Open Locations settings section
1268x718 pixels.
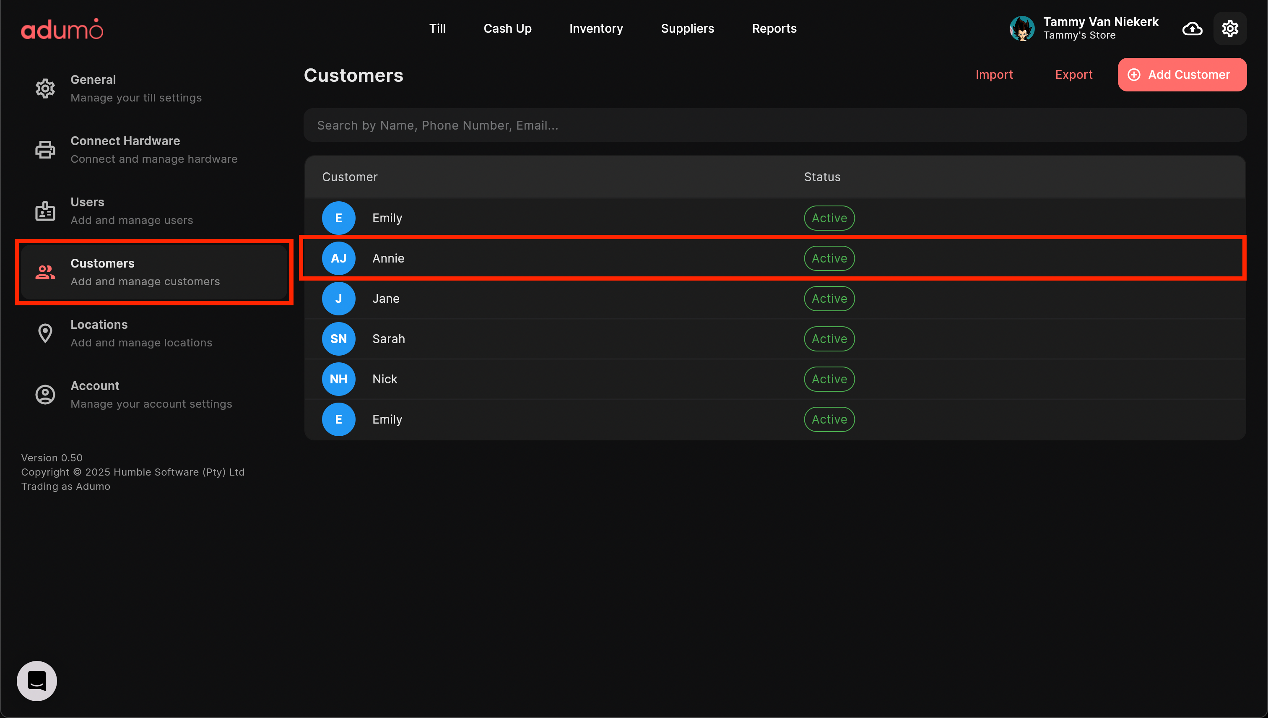tap(154, 333)
